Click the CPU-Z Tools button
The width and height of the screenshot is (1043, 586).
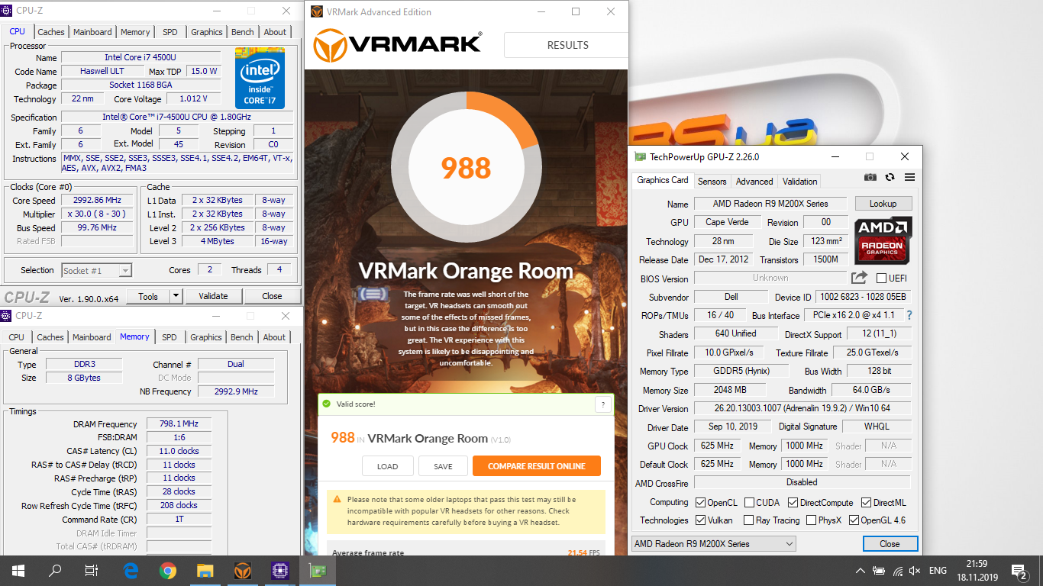(148, 296)
